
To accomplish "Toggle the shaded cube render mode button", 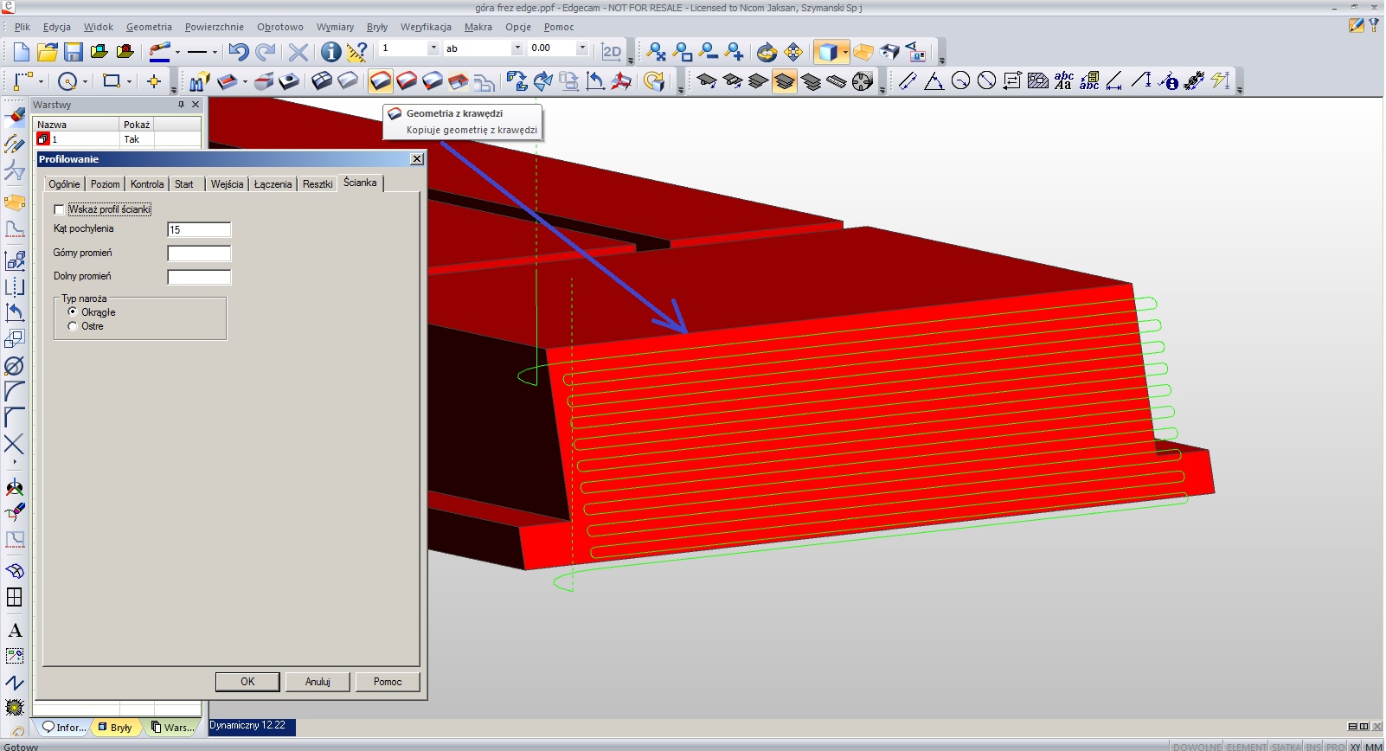I will pyautogui.click(x=828, y=52).
